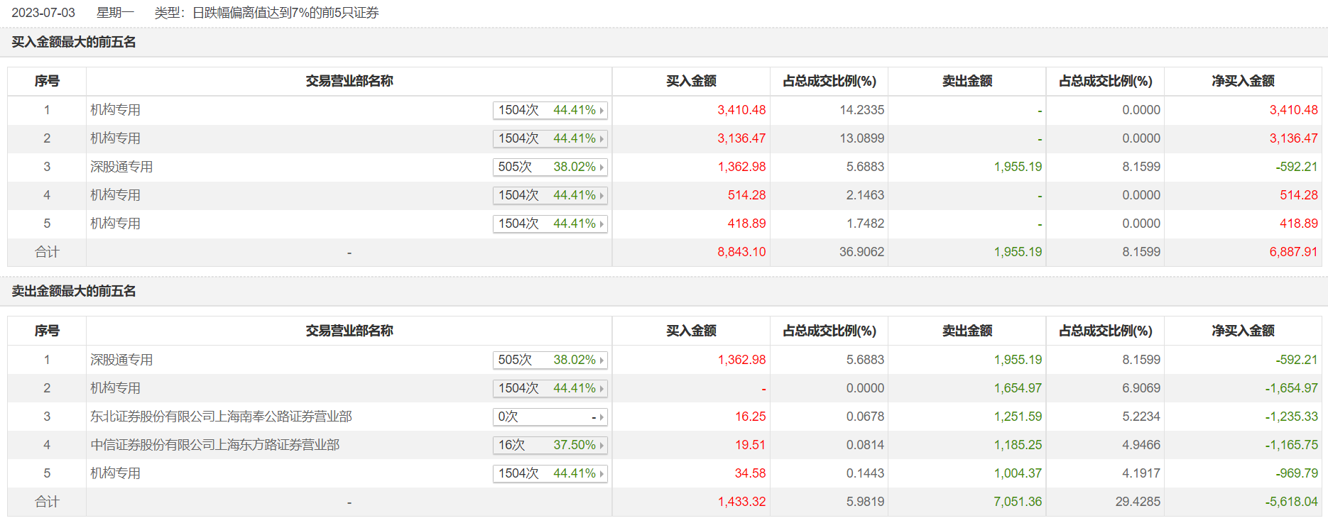
Task: Open 中信证券股份有限公司上海东方路证券营业部 link
Action: [x=214, y=445]
